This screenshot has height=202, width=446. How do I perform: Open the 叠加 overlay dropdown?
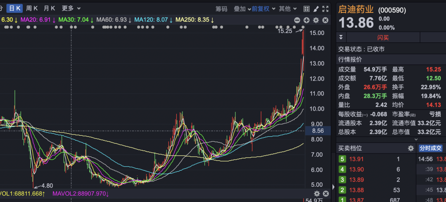click(x=242, y=9)
